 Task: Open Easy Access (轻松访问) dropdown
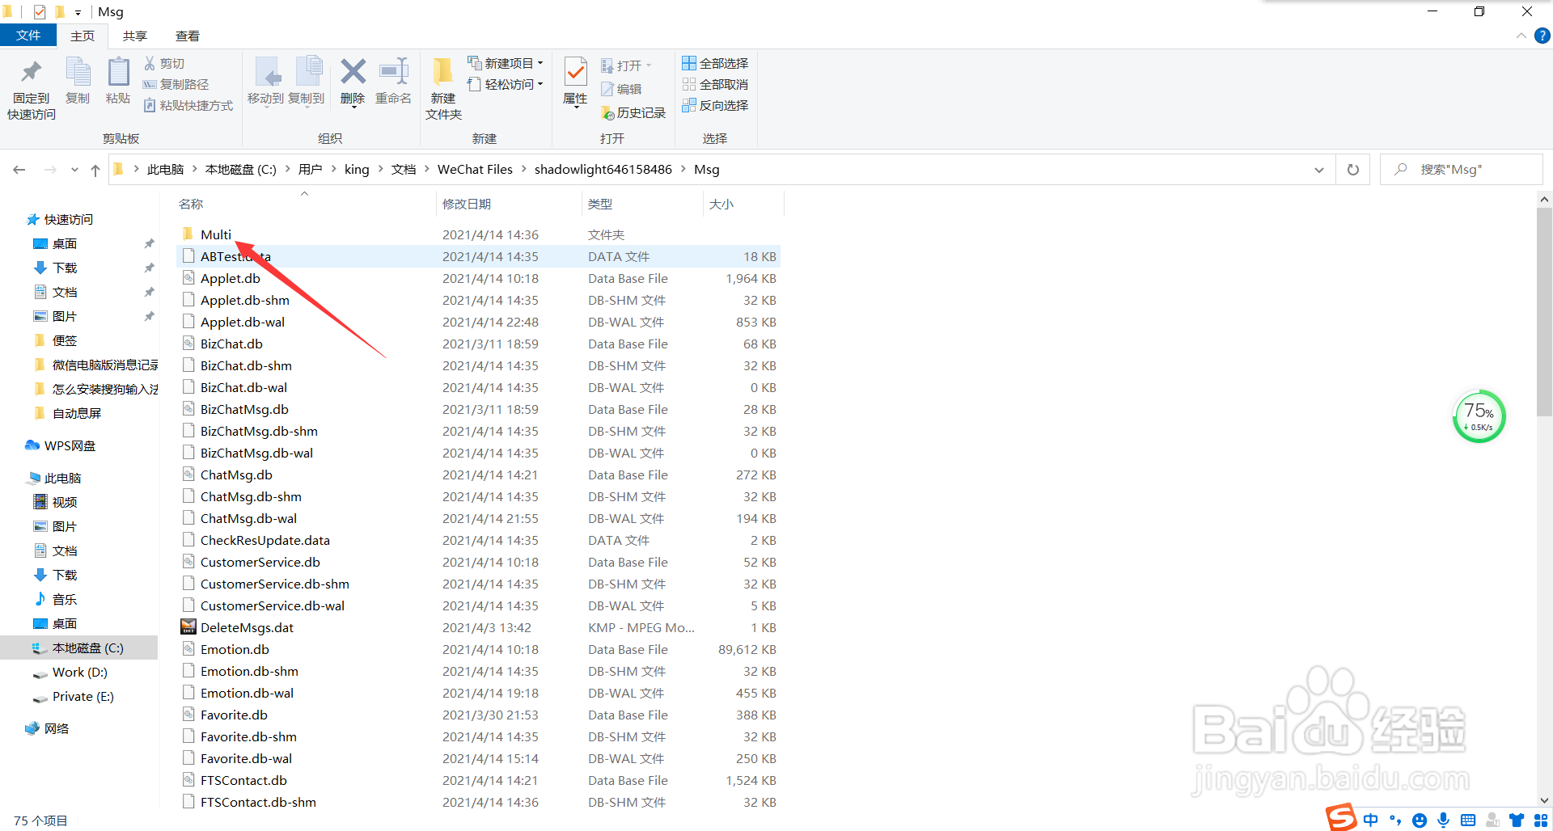[506, 84]
